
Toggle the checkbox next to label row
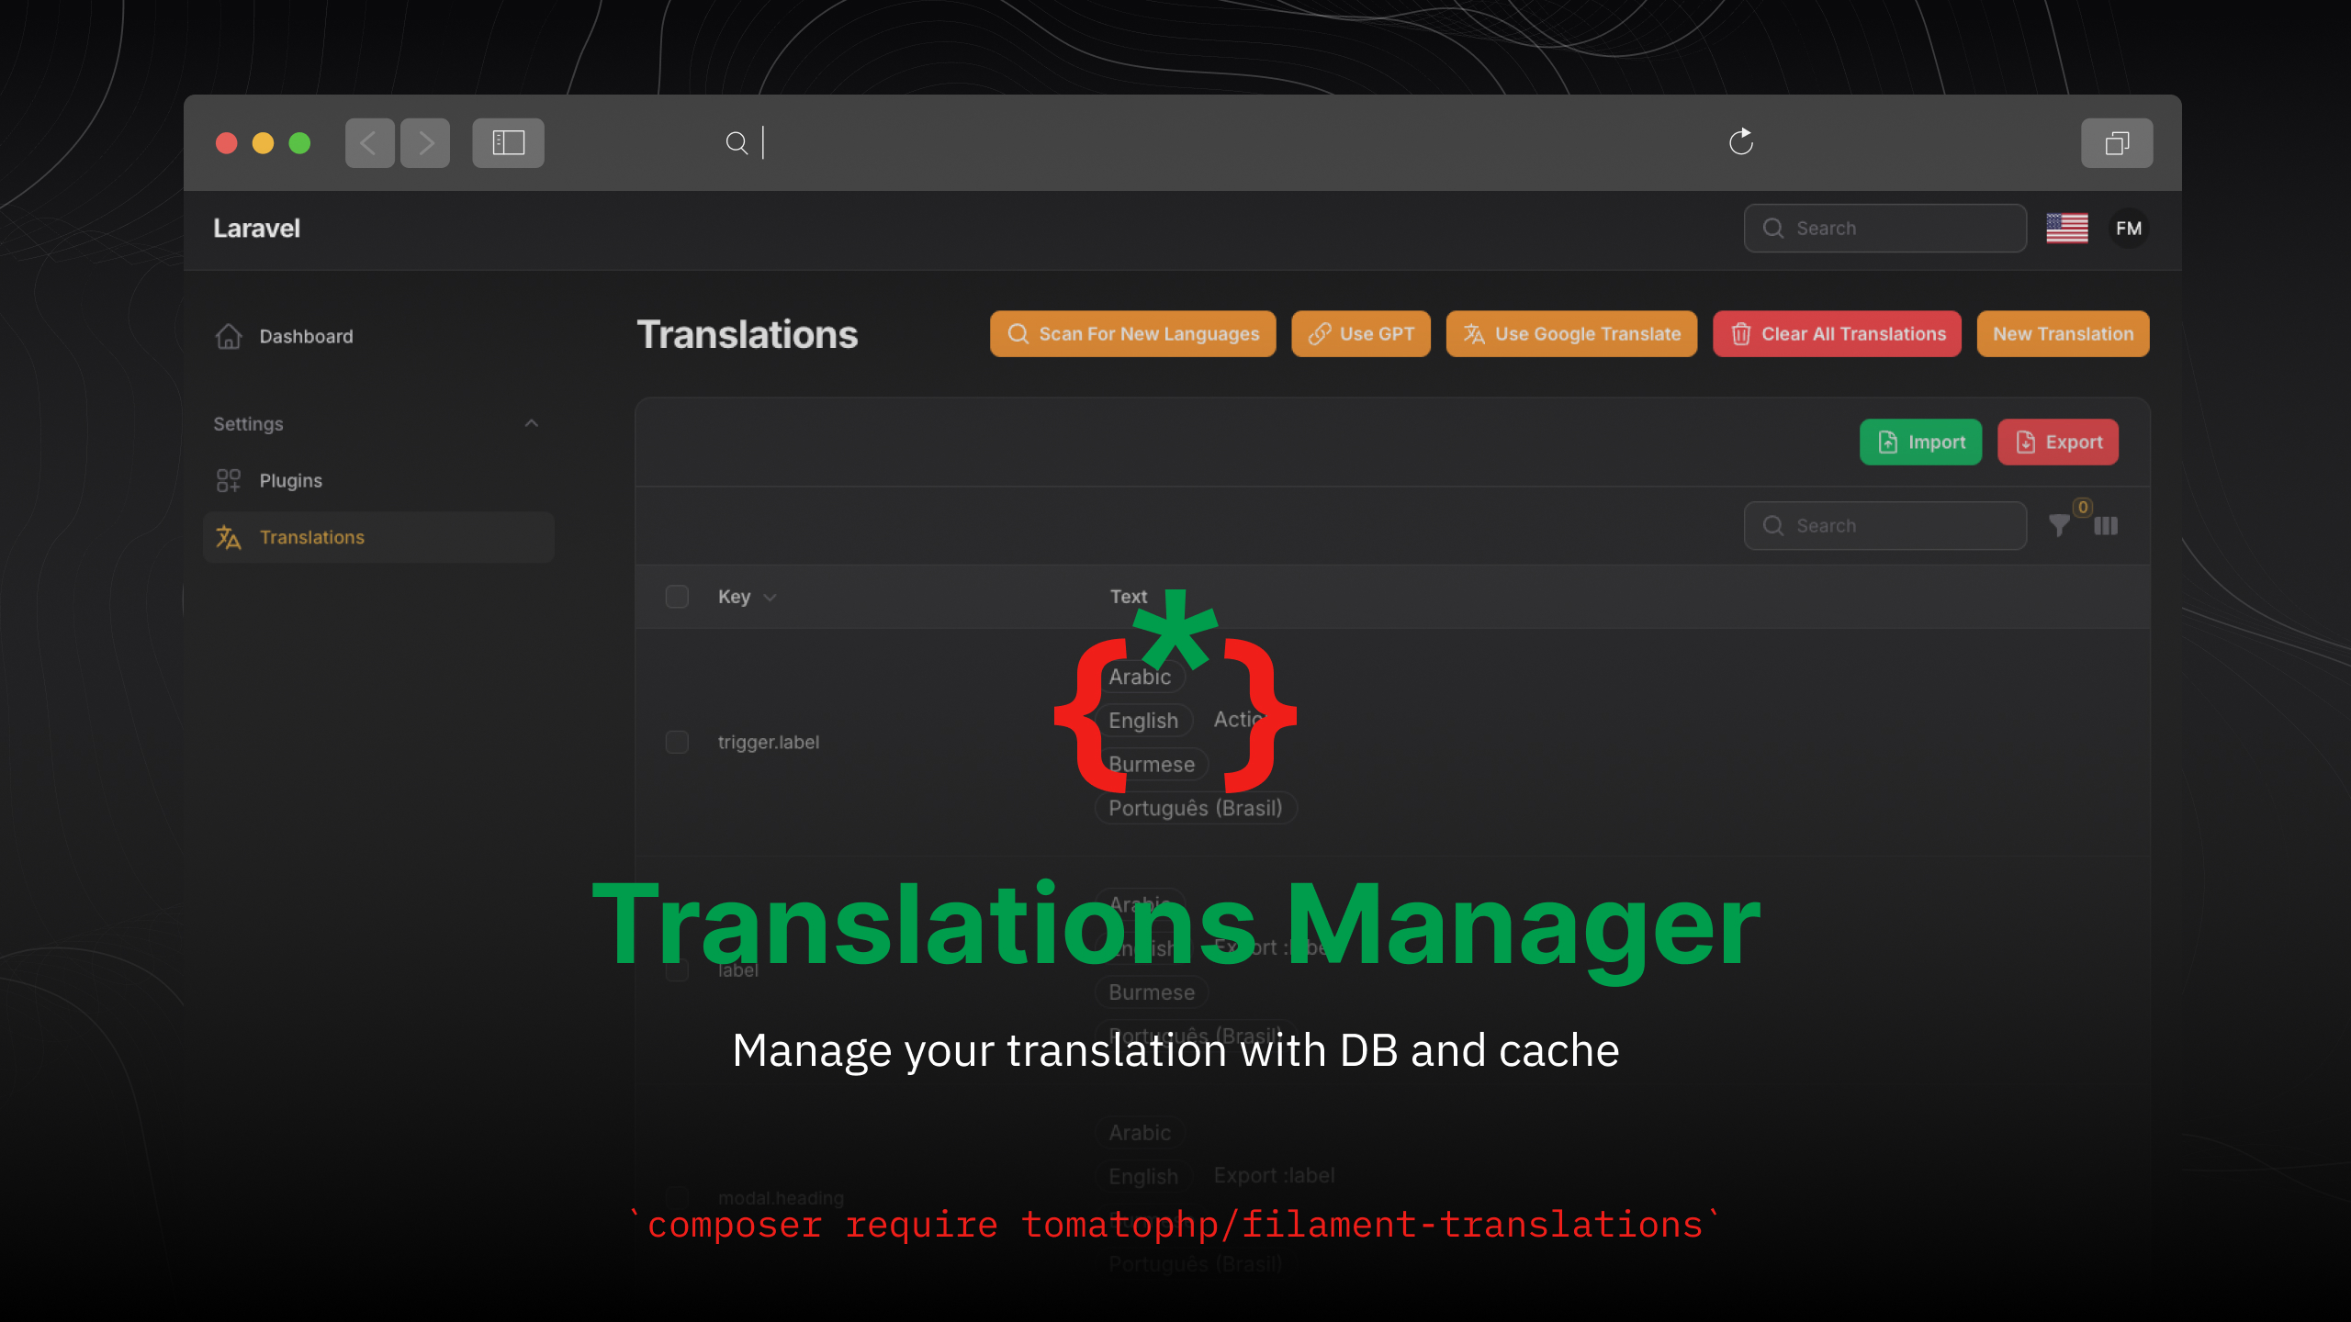[x=677, y=969]
